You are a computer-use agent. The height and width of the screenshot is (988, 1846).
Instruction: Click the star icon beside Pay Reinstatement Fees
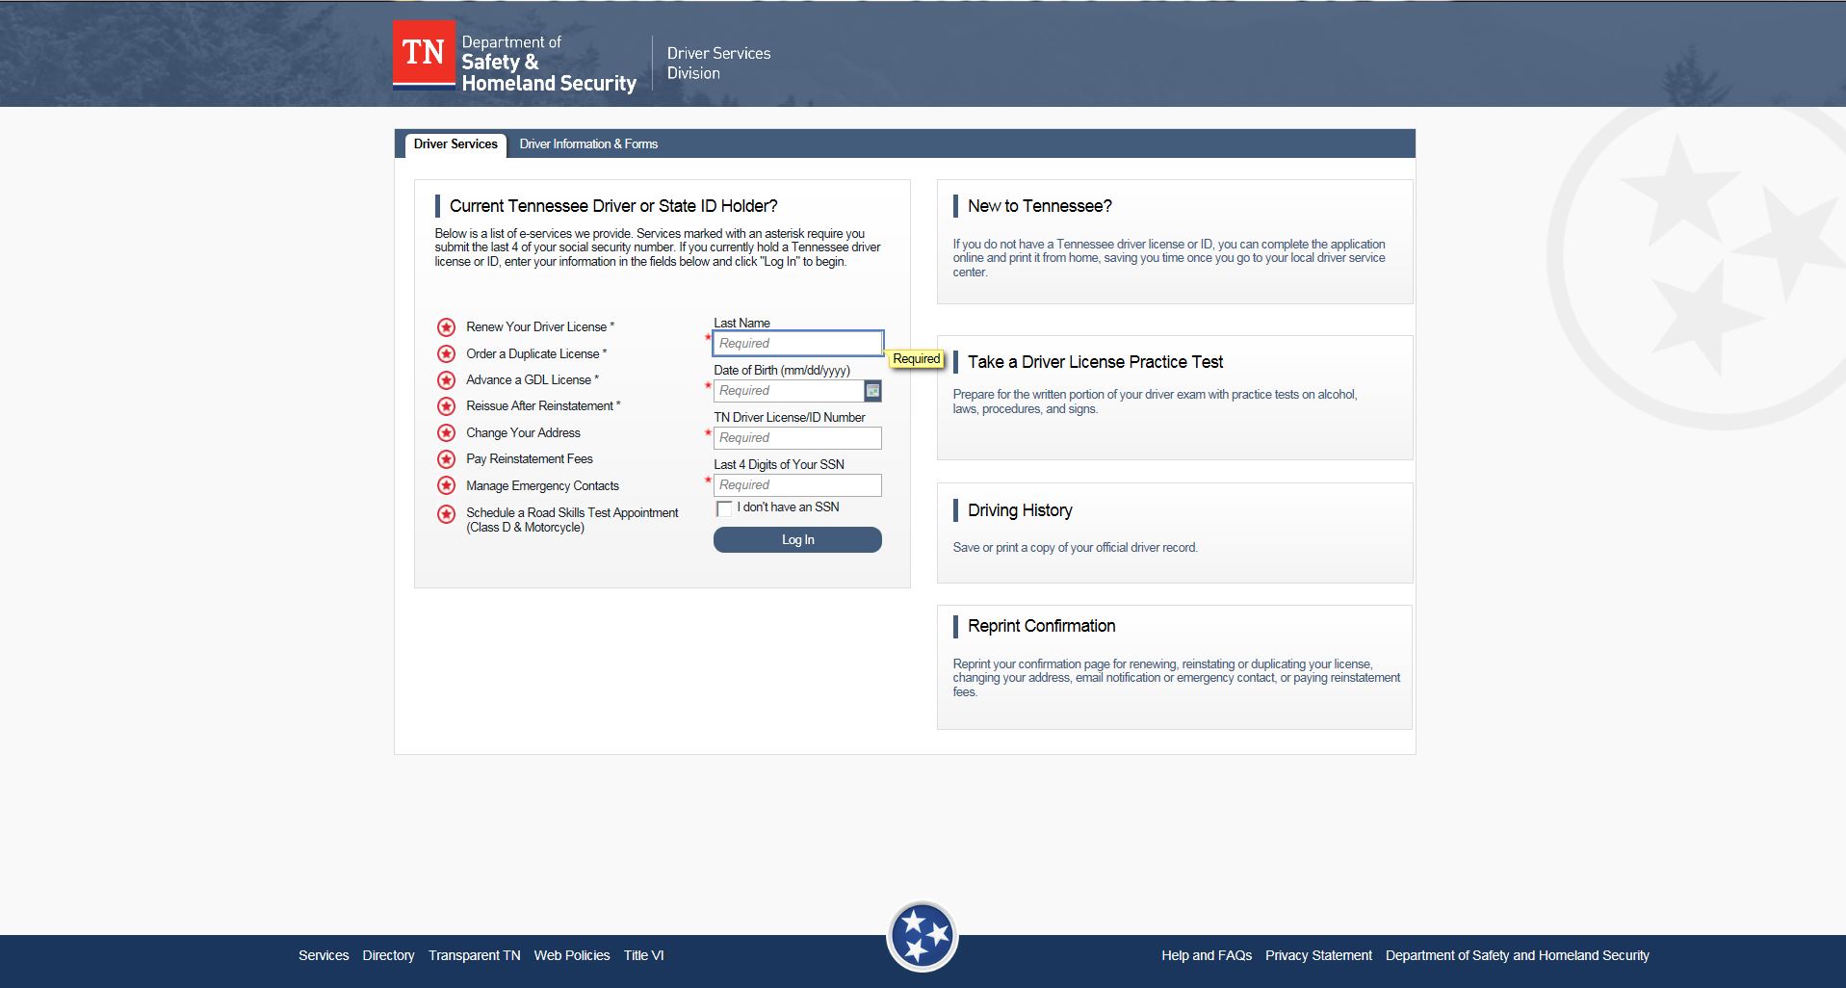446,459
